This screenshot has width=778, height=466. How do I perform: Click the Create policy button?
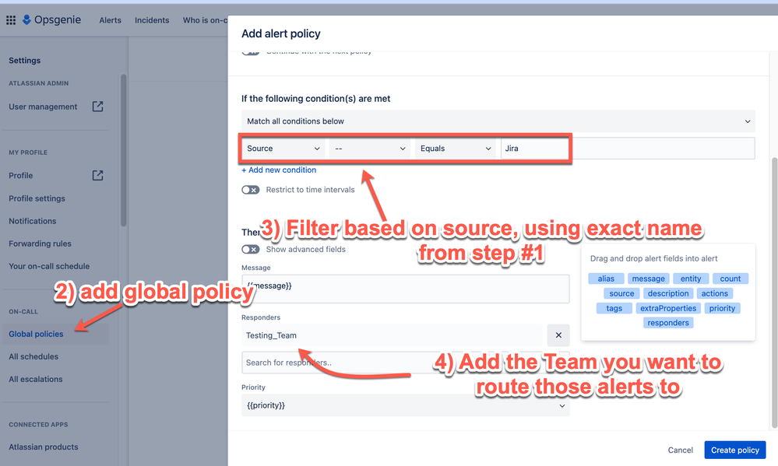point(735,450)
